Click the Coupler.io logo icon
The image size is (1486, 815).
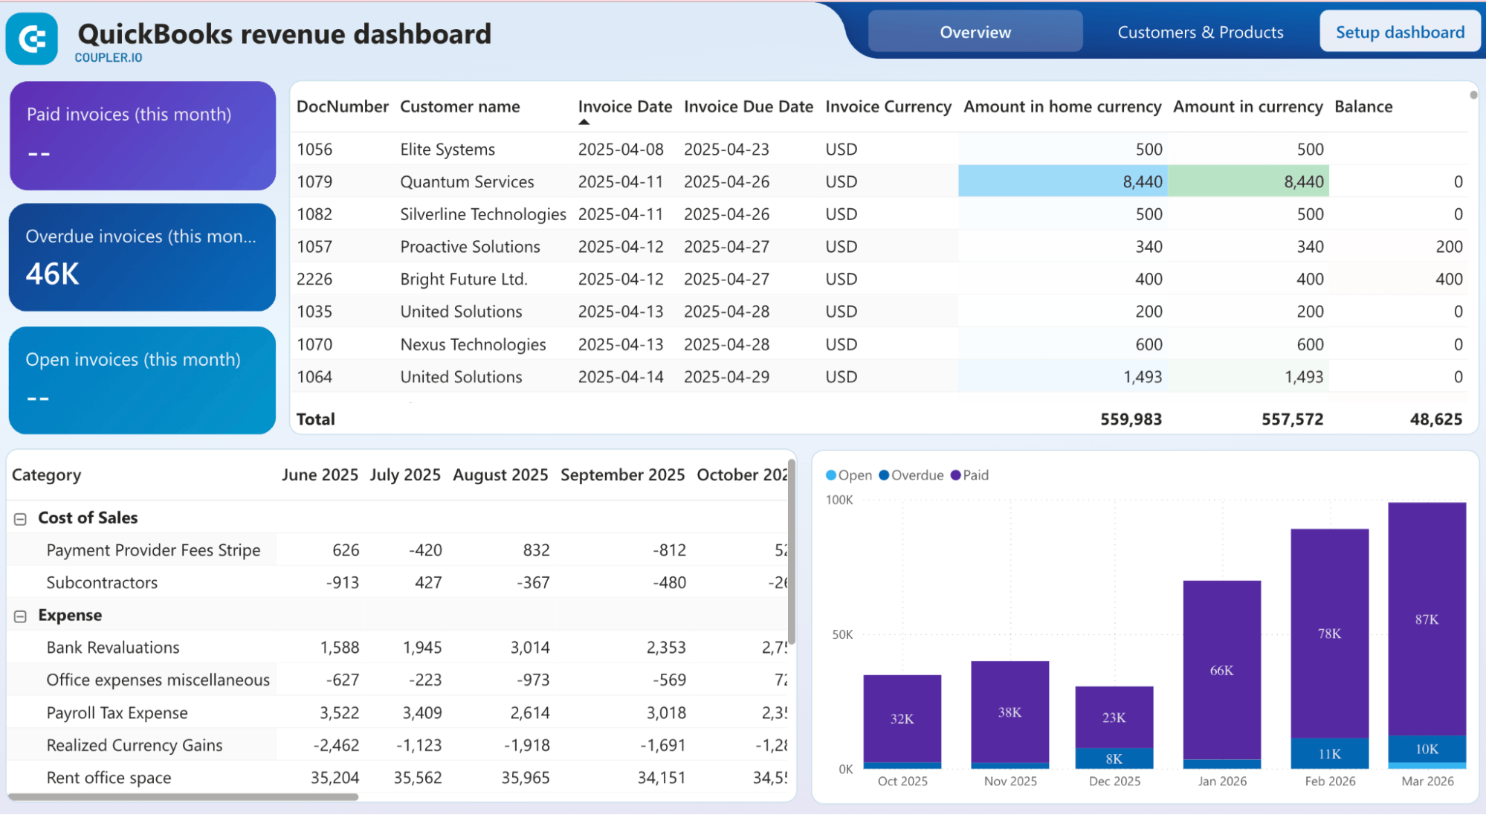(31, 39)
